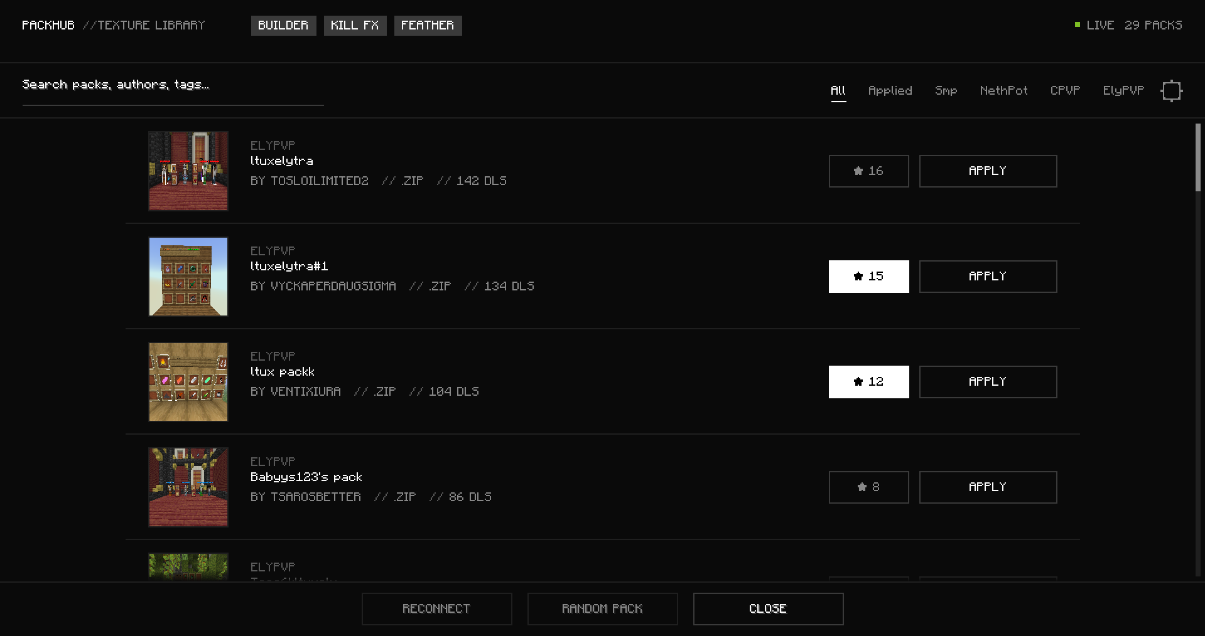Filter packs by CPVP
1205x636 pixels.
(1065, 91)
